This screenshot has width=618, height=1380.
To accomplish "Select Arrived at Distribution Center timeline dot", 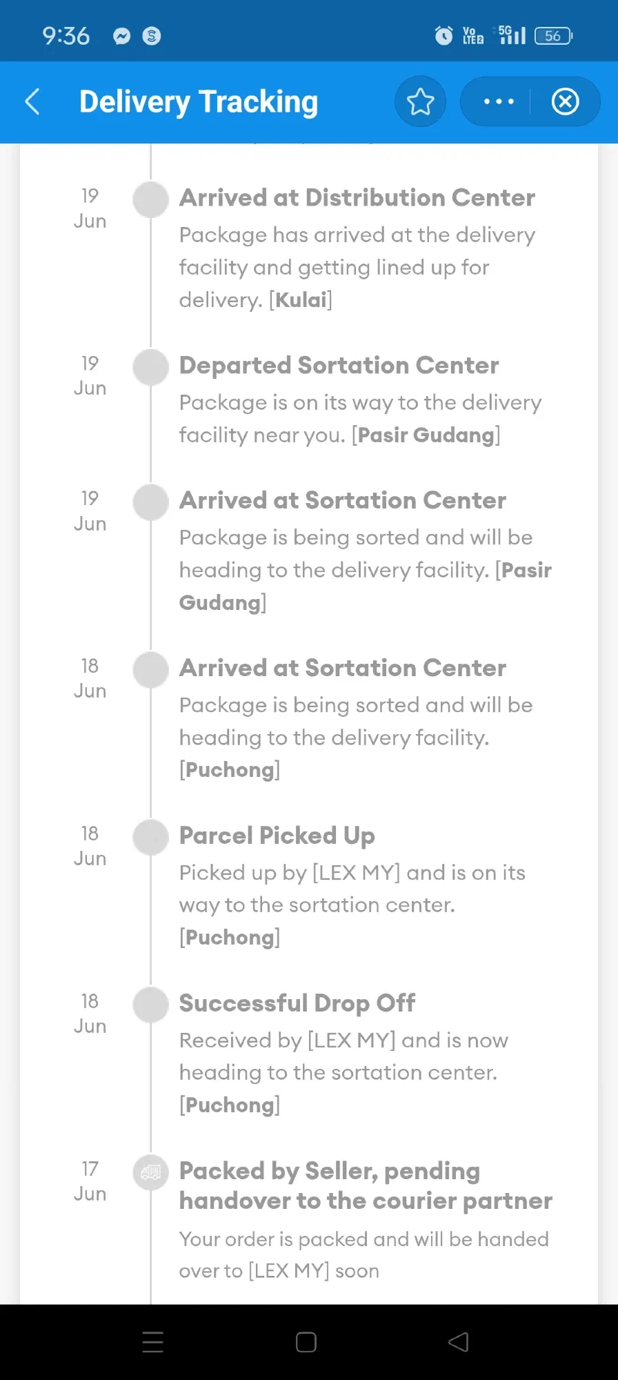I will [151, 199].
